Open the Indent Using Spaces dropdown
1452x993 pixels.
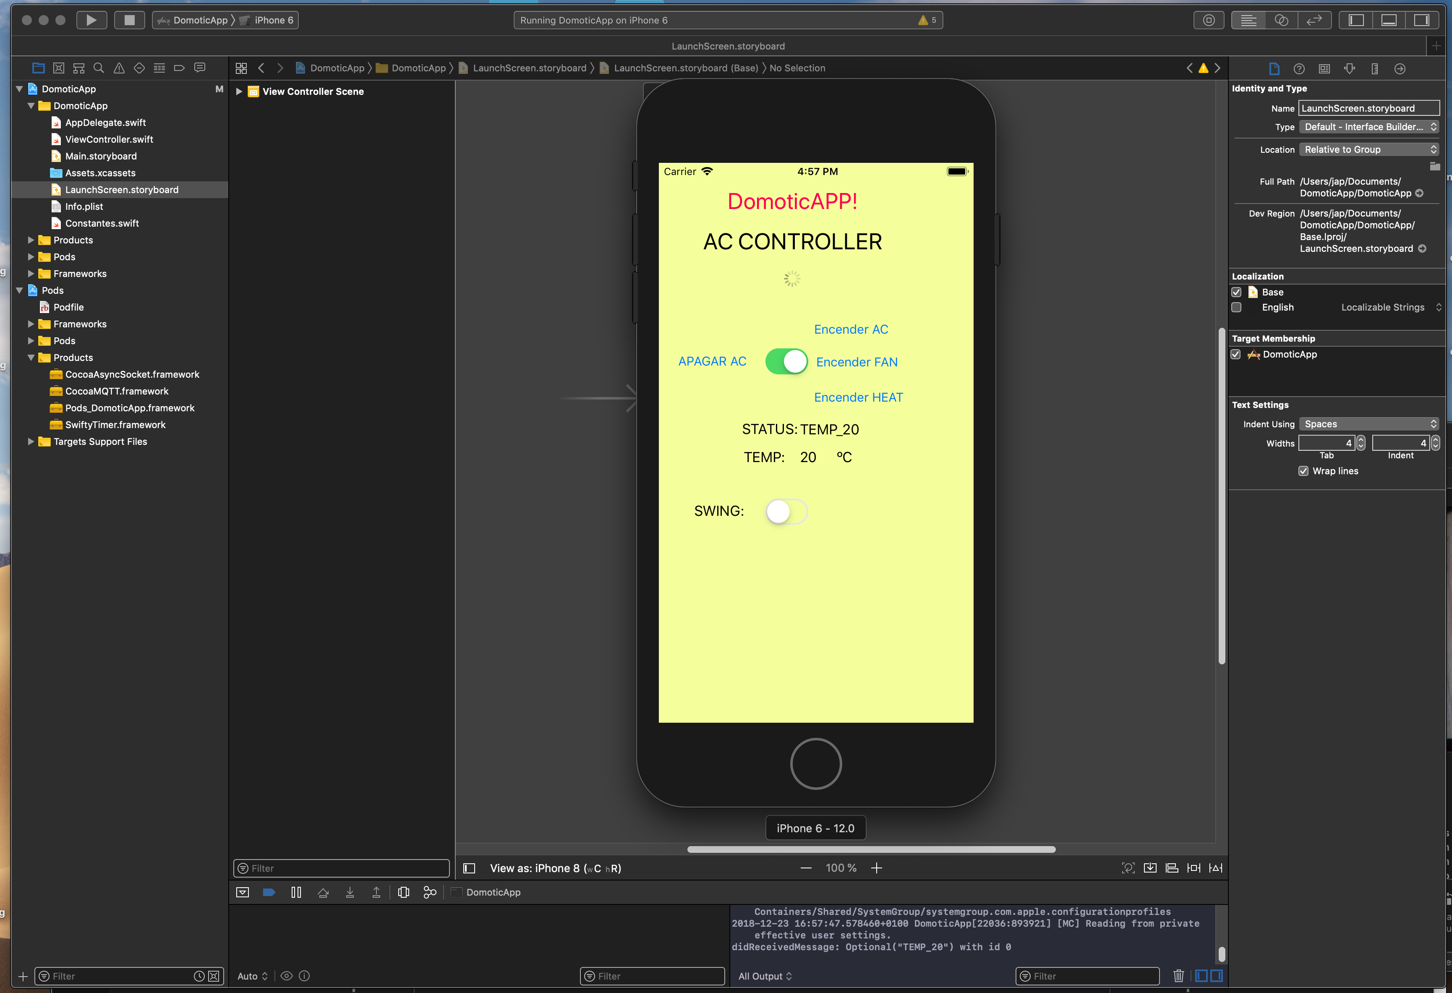pyautogui.click(x=1368, y=424)
